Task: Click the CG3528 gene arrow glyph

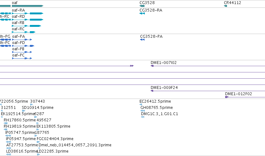Action: tap(142, 6)
